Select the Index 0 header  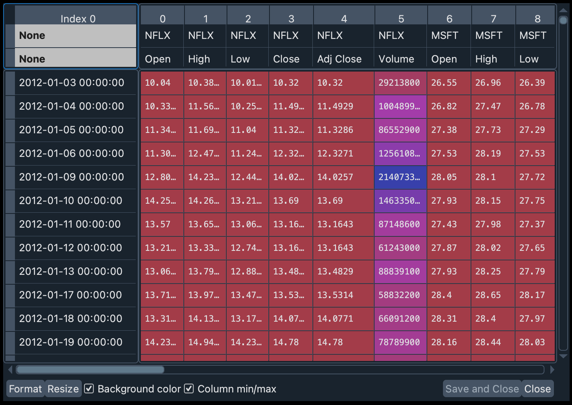point(77,18)
